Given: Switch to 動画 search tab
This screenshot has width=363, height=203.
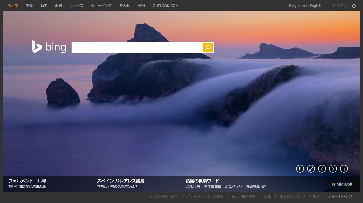Looking at the screenshot, I should [44, 6].
